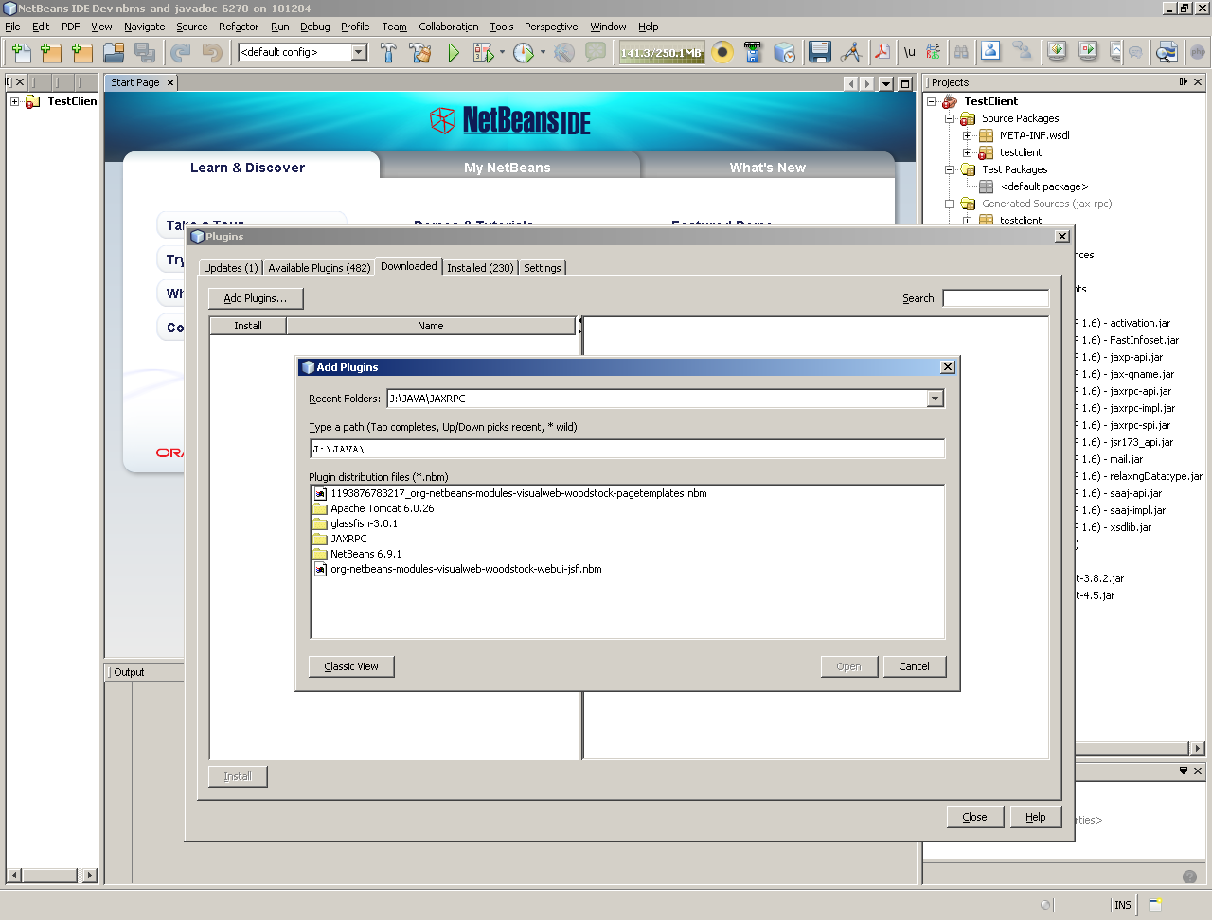
Task: Click the cube with clock toolbar icon
Action: [785, 52]
